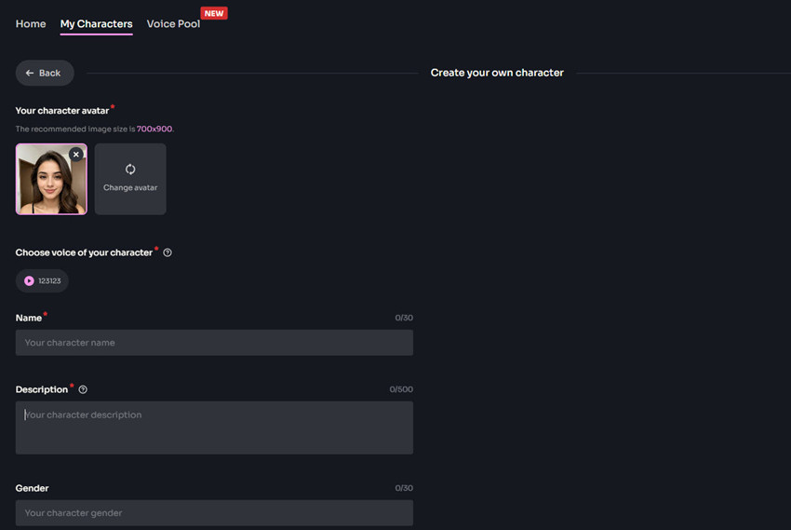Click into the character description text area

point(214,428)
